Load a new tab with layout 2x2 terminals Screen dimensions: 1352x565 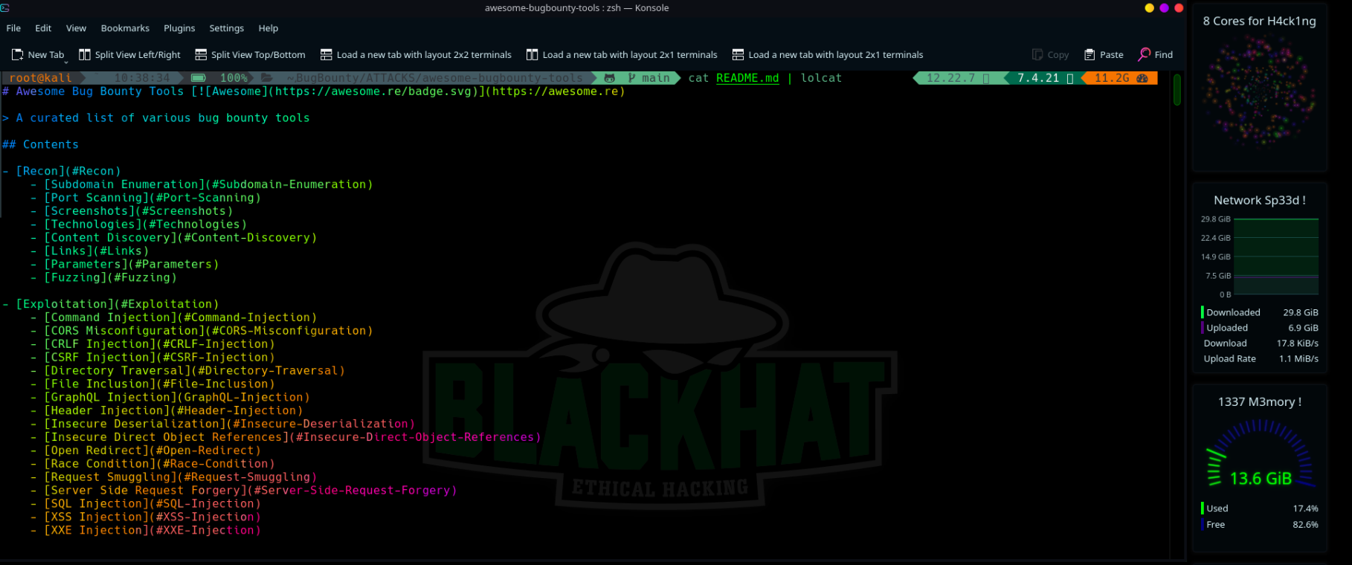click(x=416, y=55)
